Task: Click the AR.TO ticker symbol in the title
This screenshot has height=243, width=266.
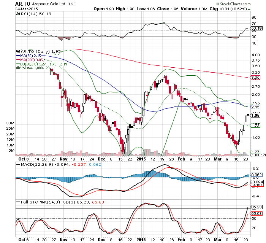Action: click(23, 4)
